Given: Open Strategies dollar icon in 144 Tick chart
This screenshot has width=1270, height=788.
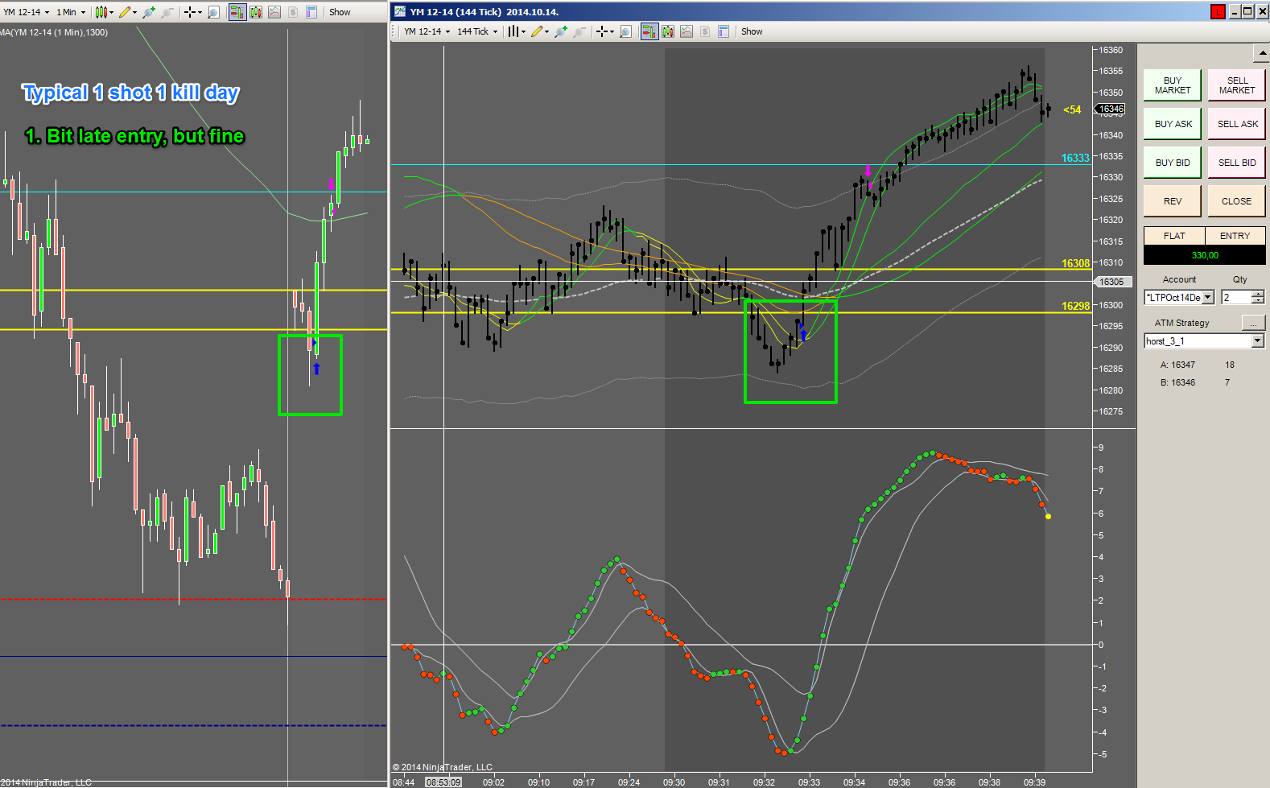Looking at the screenshot, I should [x=705, y=31].
